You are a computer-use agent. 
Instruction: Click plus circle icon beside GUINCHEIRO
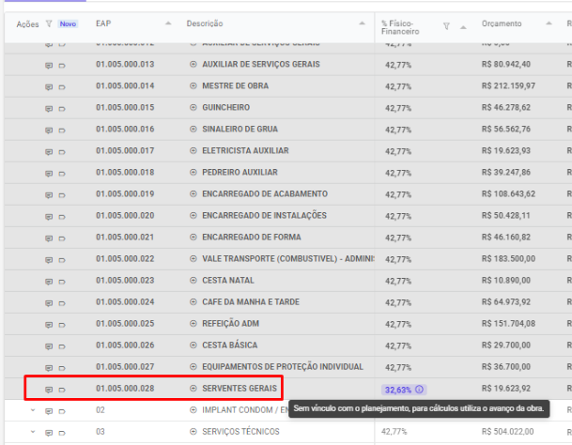coord(193,108)
